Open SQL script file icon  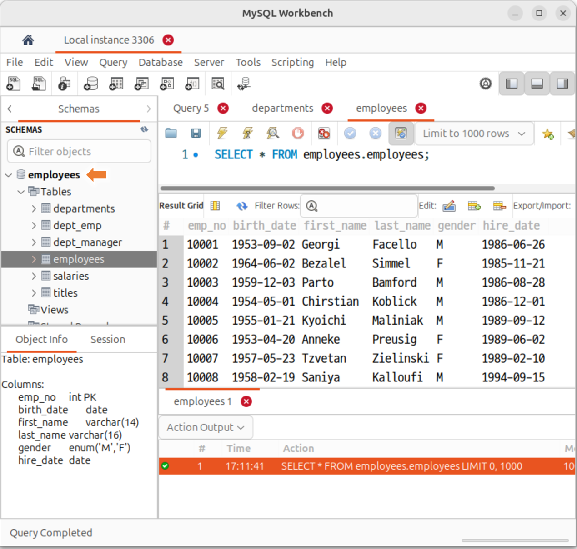click(39, 84)
